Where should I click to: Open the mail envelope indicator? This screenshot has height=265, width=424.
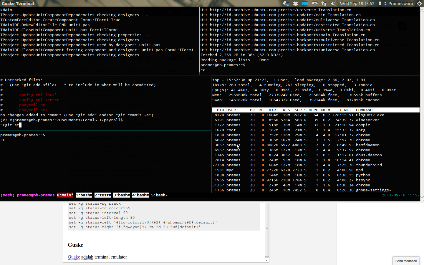[x=305, y=4]
